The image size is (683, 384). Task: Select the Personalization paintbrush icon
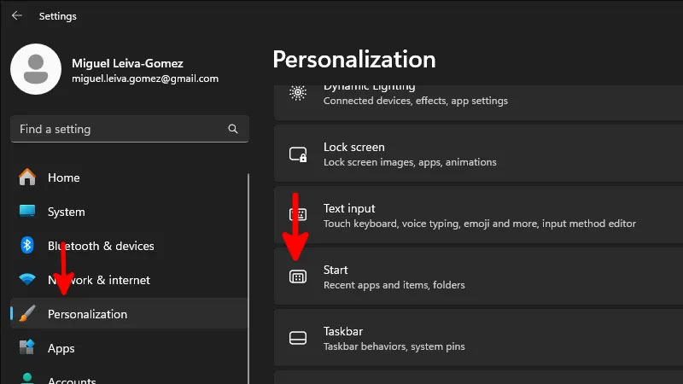pos(27,313)
